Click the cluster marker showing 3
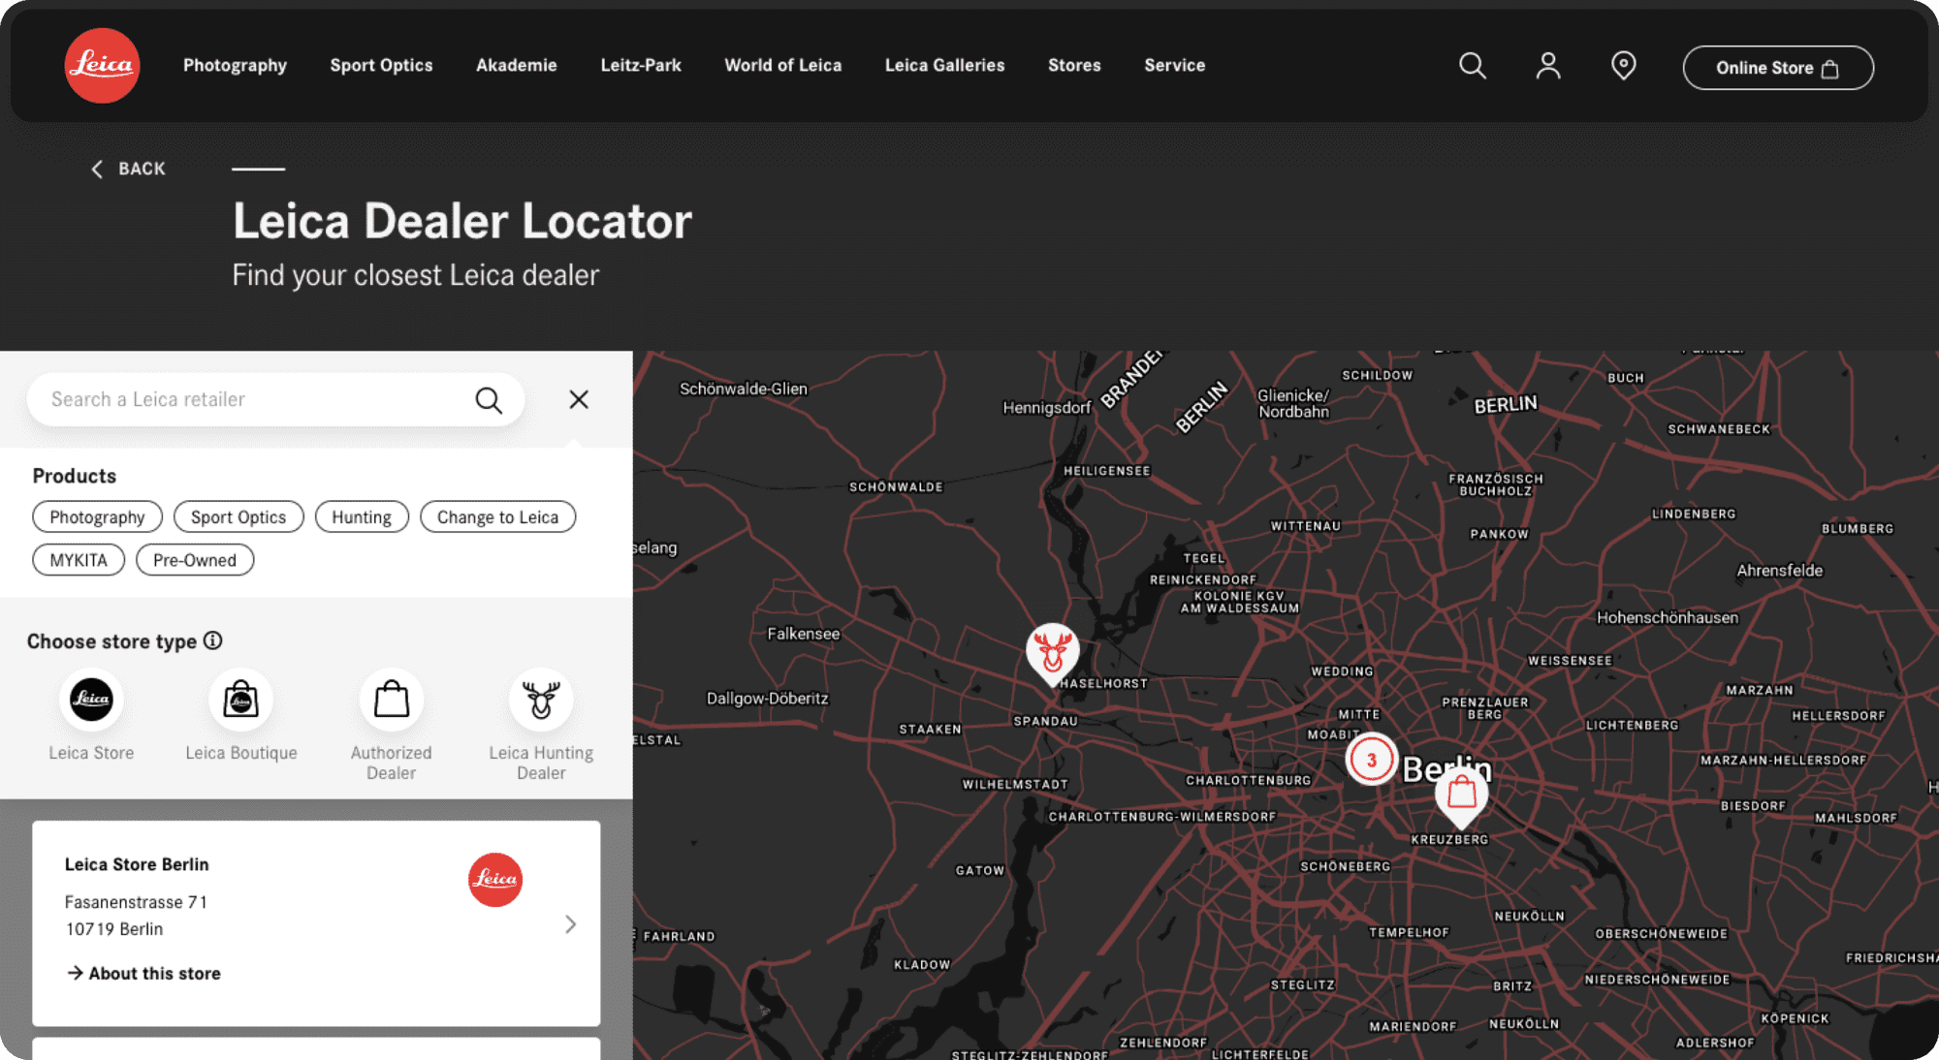Viewport: 1939px width, 1060px height. (x=1371, y=760)
